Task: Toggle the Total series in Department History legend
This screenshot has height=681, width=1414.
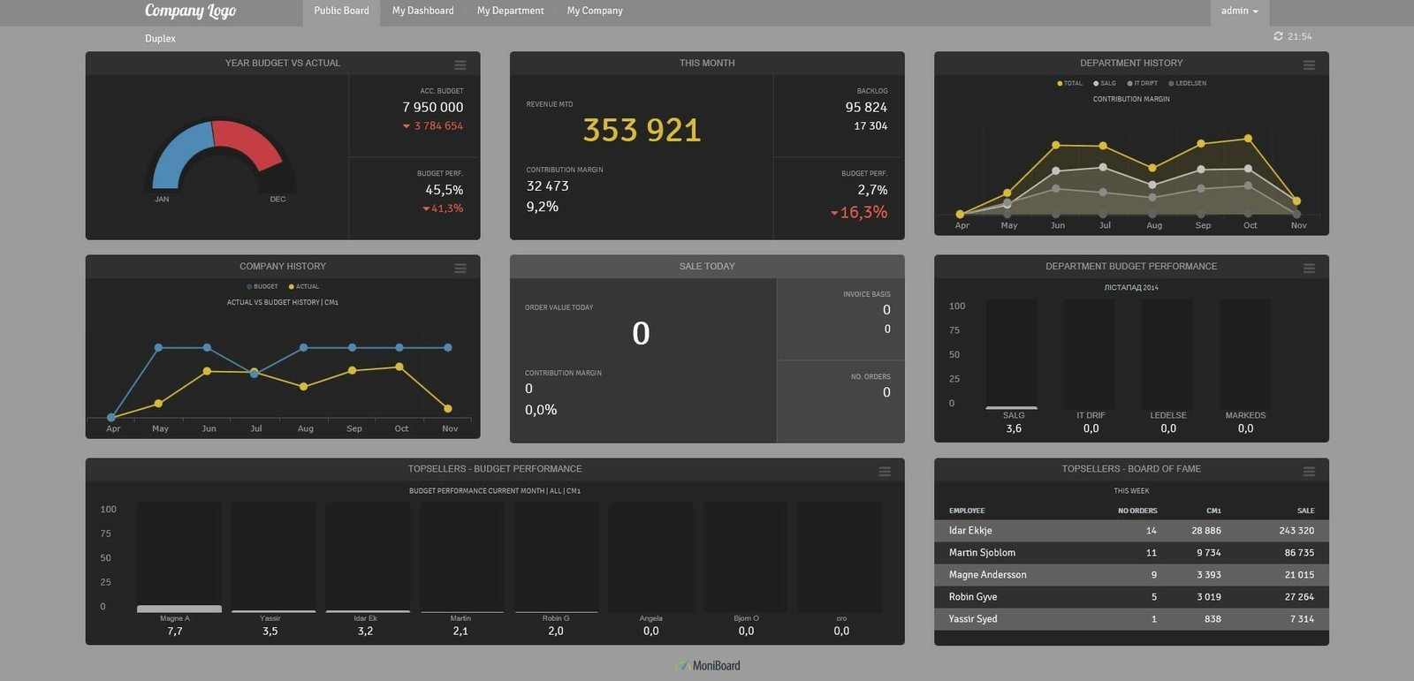Action: pyautogui.click(x=1069, y=83)
